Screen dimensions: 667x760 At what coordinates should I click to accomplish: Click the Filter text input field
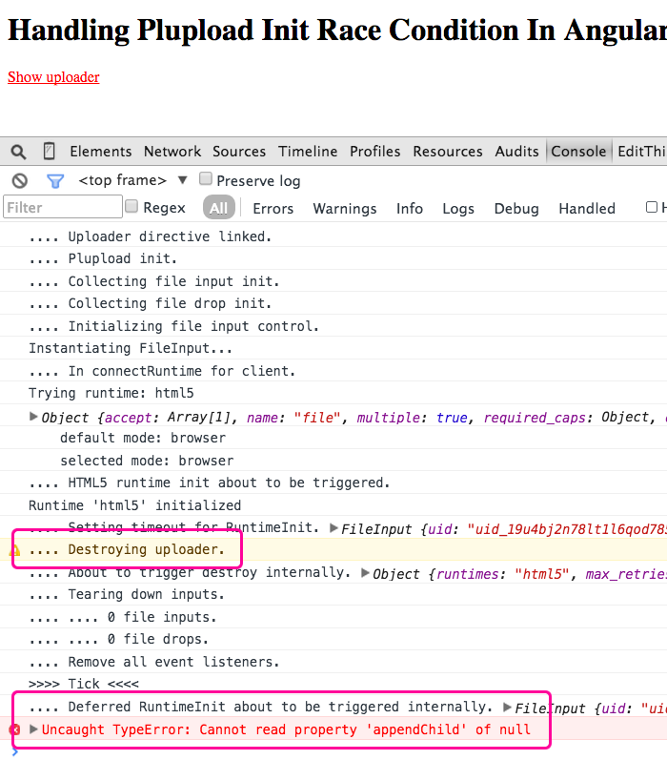63,208
